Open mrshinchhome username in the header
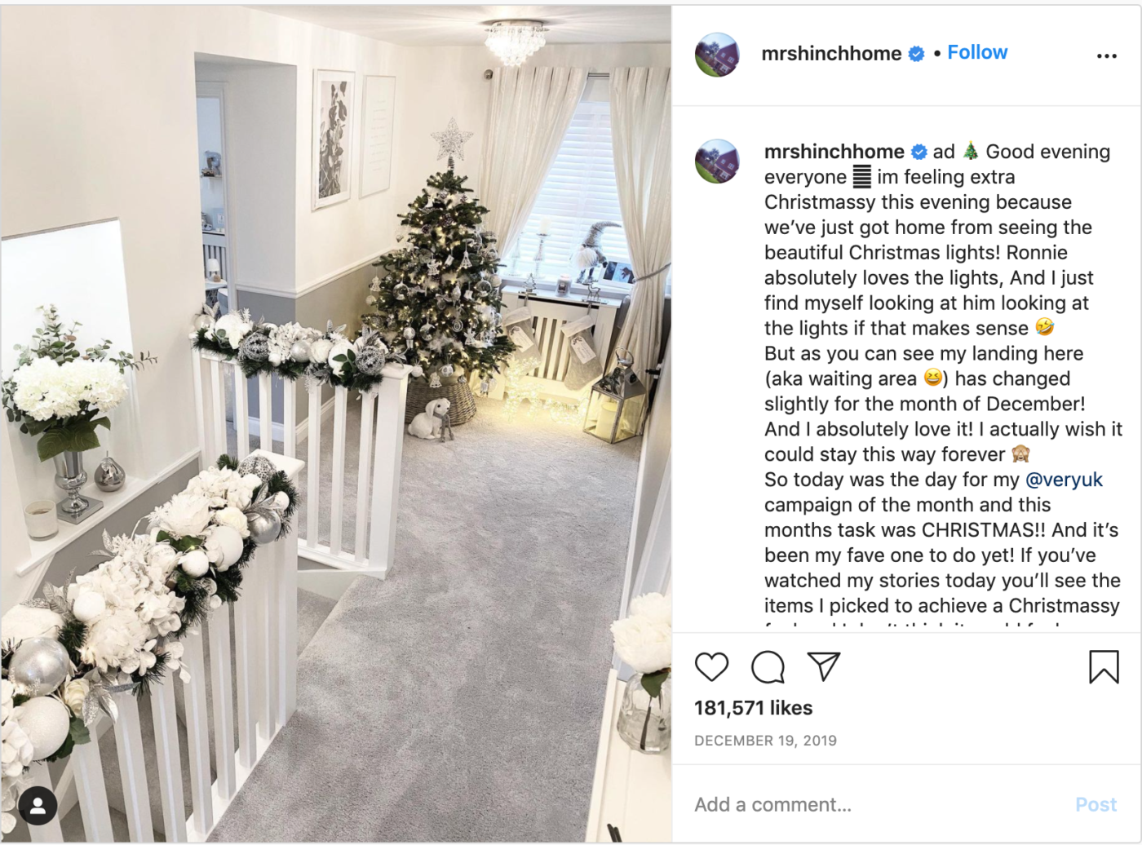1142x845 pixels. [x=831, y=54]
